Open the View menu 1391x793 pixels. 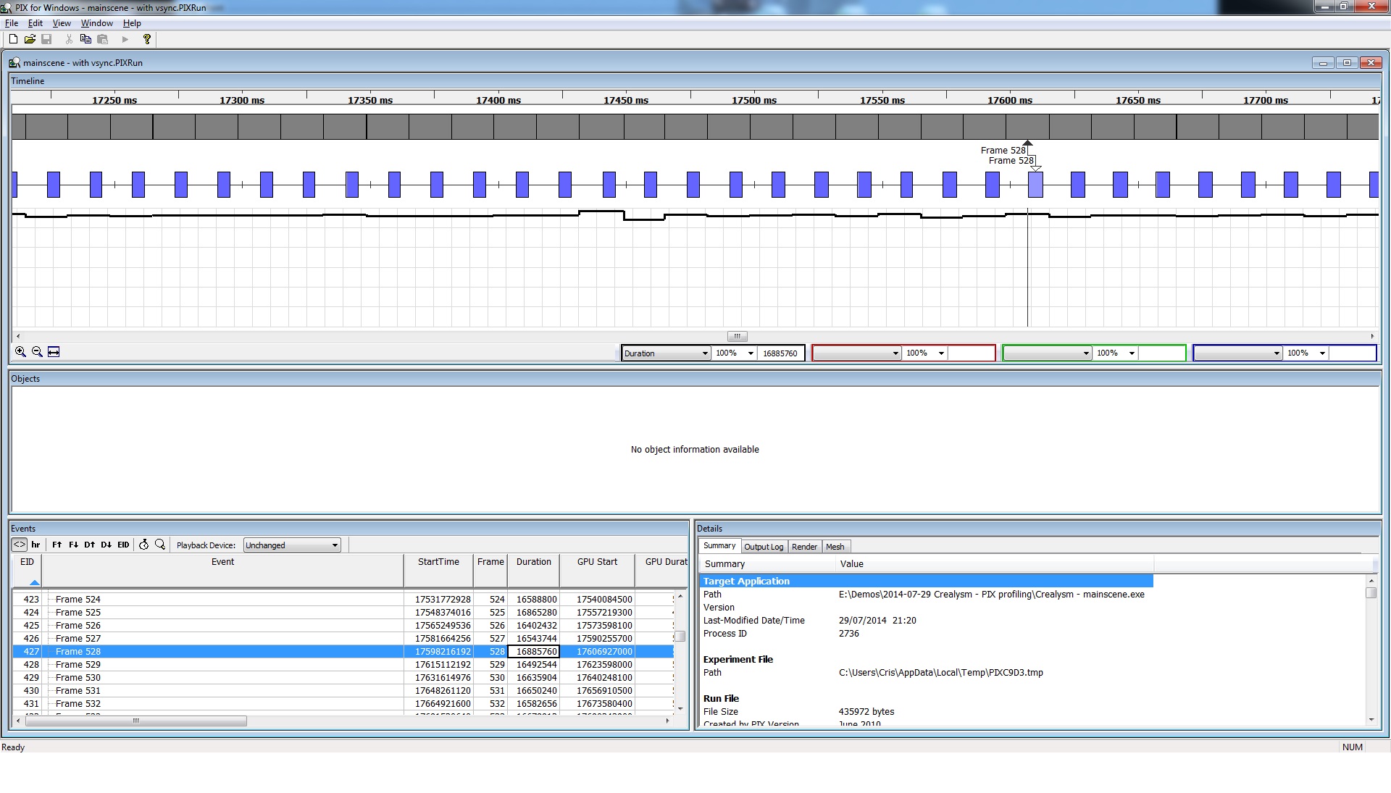(62, 23)
